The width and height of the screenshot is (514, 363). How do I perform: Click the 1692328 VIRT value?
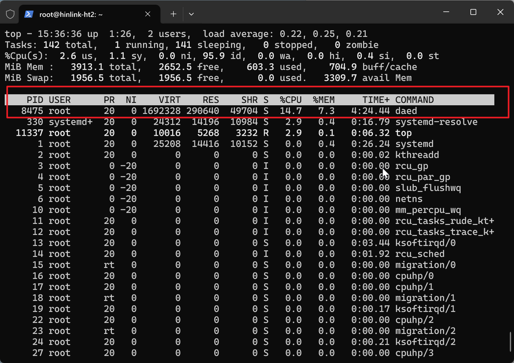pyautogui.click(x=161, y=111)
